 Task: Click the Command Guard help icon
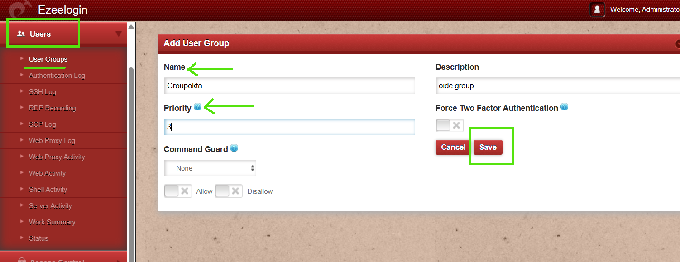234,148
